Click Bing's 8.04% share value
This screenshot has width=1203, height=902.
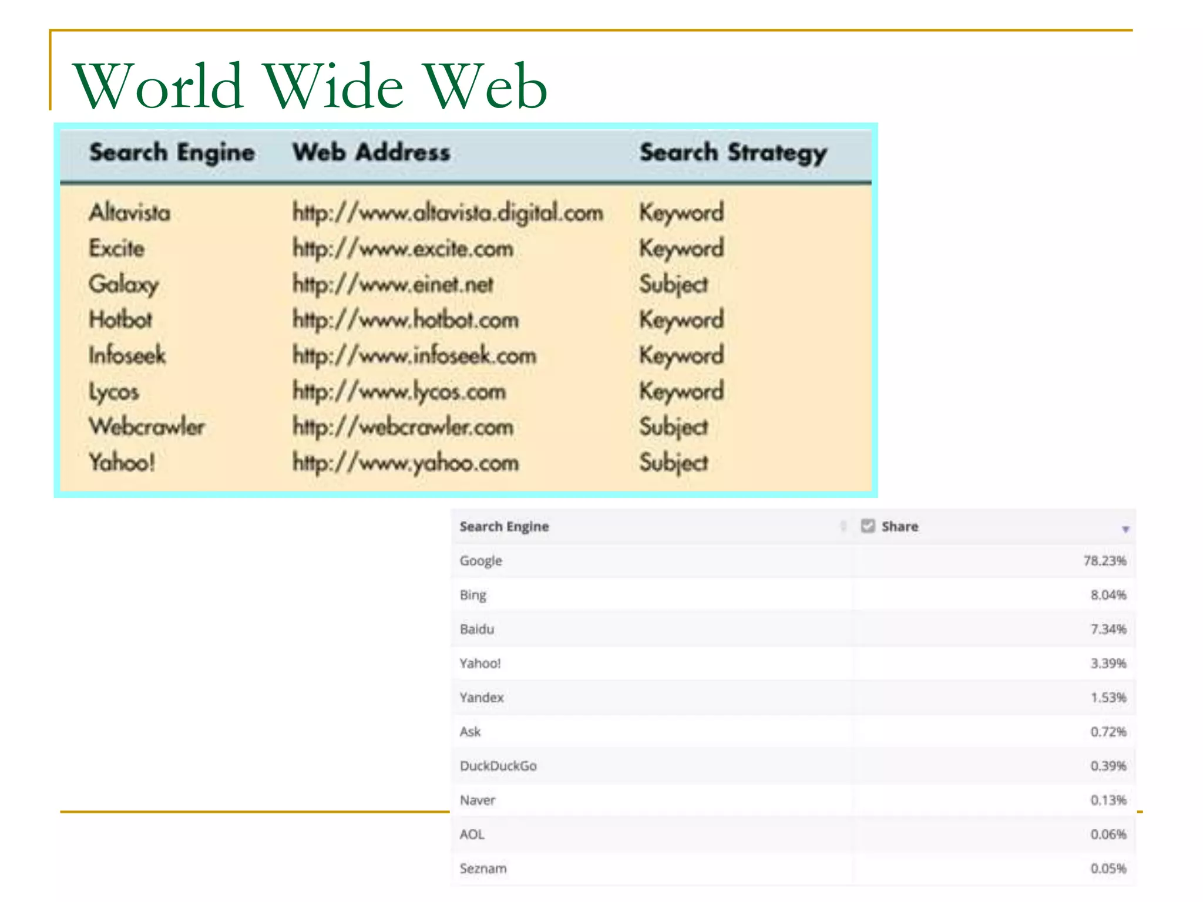[1108, 595]
